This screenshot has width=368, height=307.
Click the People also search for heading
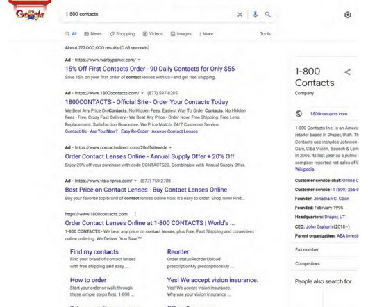(323, 281)
